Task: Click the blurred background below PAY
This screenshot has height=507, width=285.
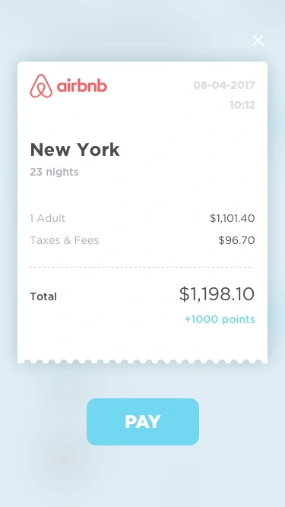Action: [x=143, y=475]
